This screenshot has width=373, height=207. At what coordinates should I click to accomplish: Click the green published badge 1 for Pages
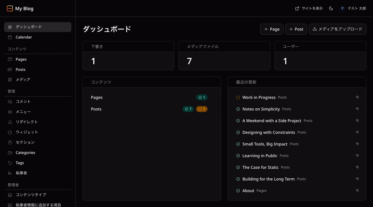[x=202, y=97]
